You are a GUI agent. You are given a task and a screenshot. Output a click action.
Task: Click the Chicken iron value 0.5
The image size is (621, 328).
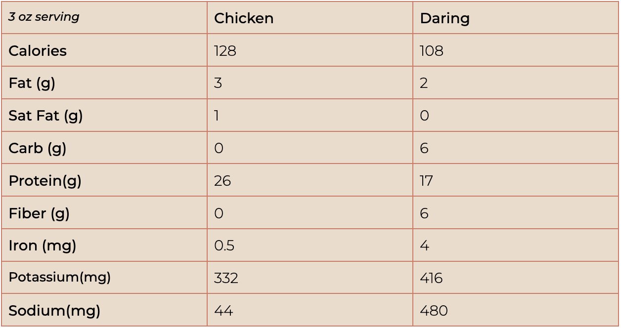(x=224, y=246)
